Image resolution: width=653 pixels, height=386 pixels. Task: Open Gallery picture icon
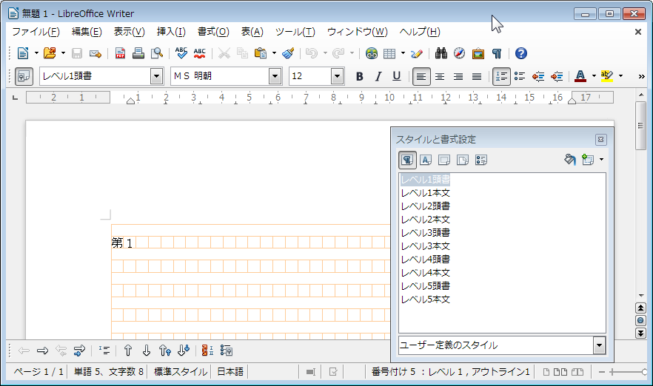(478, 53)
